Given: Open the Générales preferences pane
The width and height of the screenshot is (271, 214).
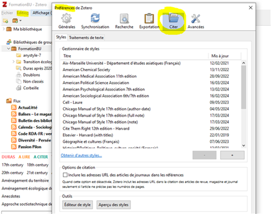Looking at the screenshot, I should pos(67,21).
